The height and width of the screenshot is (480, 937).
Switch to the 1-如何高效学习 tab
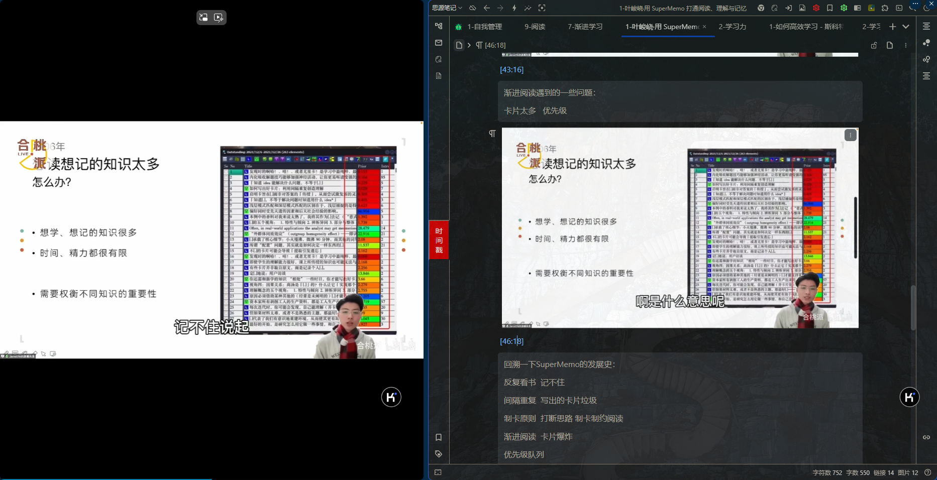(806, 27)
